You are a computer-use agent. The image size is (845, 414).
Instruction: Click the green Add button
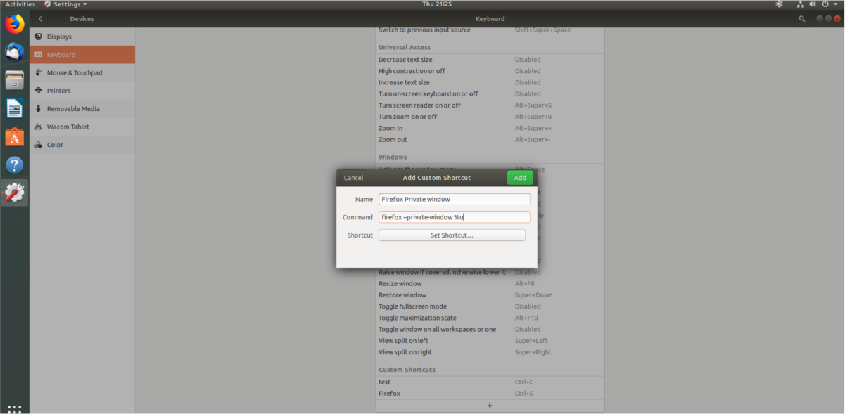coord(520,178)
